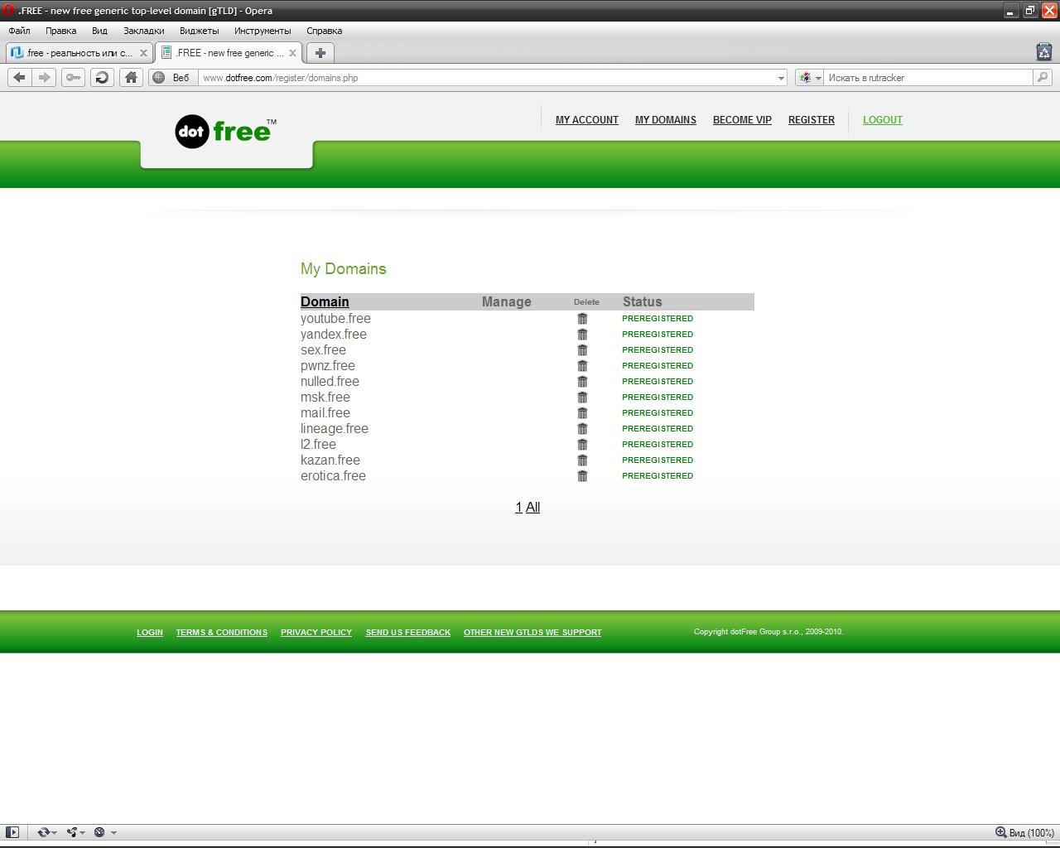Expand the address bar history dropdown
1060x848 pixels.
780,78
